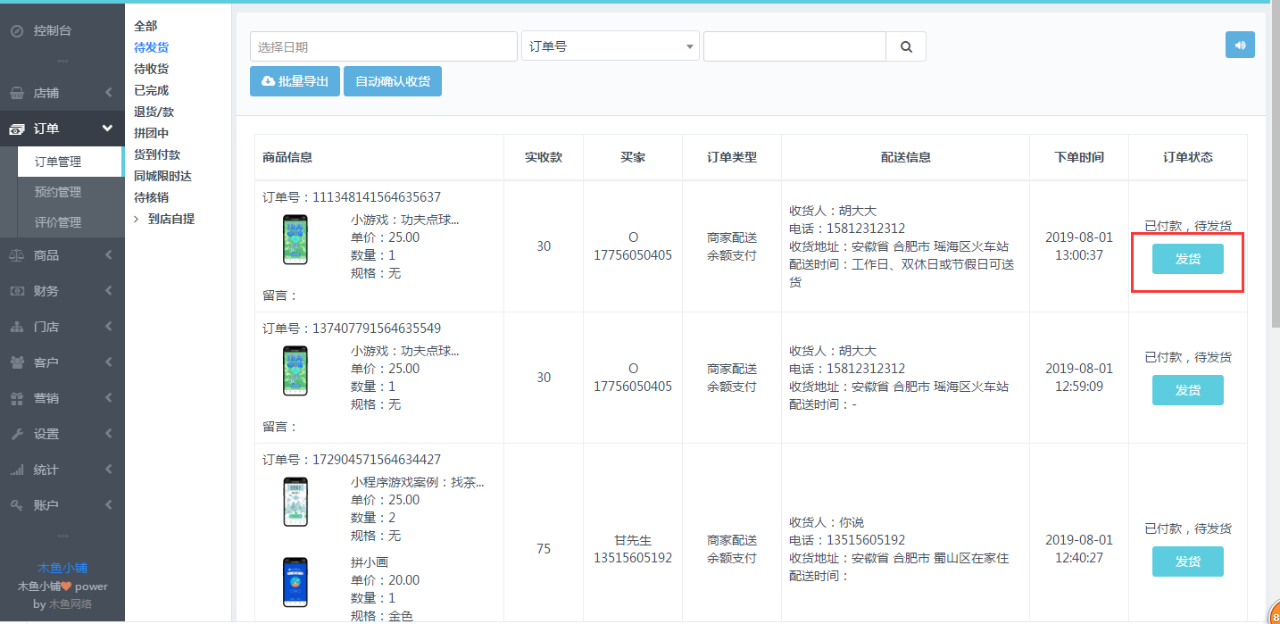Click the 商品 scales icon in sidebar

point(17,255)
